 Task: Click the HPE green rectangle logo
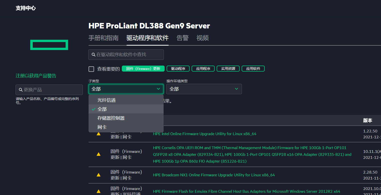(x=49, y=45)
